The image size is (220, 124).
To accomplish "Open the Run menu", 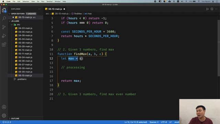I will point(43,1).
